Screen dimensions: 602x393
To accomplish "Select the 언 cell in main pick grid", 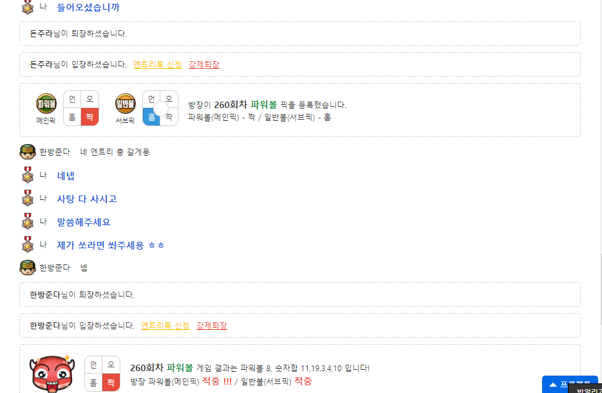I will 72,99.
